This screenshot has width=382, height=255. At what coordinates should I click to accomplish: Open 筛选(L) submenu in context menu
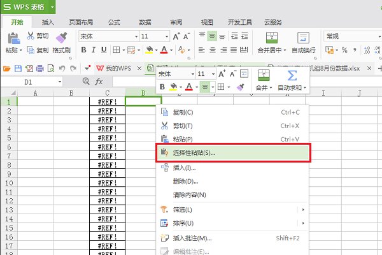point(232,210)
